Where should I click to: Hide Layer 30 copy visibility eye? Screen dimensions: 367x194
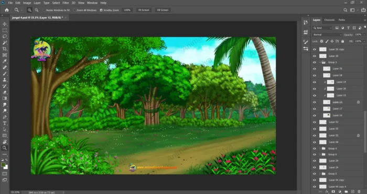pos(315,50)
